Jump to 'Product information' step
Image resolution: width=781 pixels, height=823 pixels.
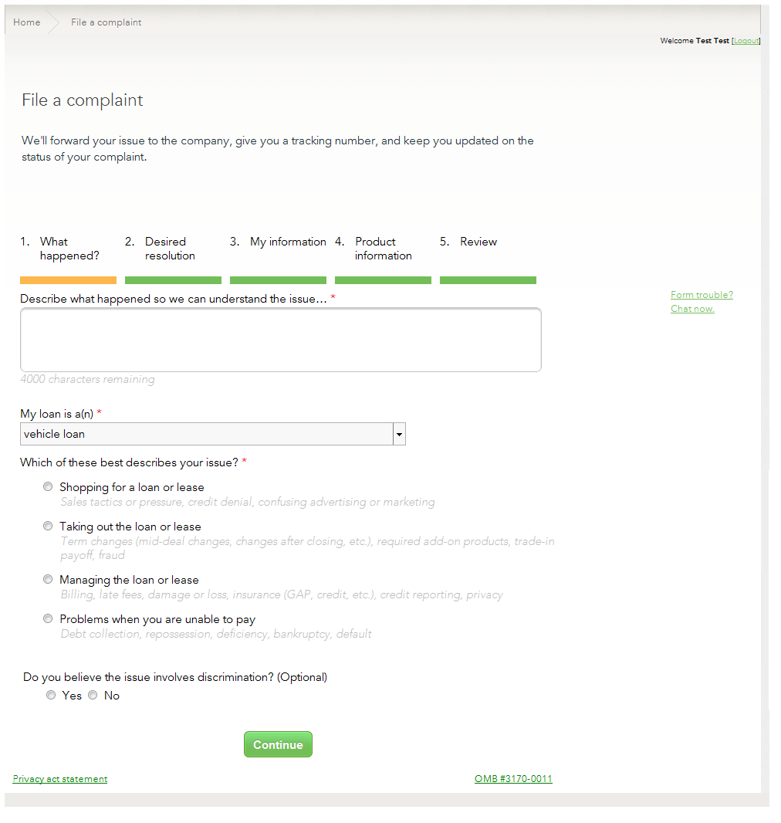383,249
